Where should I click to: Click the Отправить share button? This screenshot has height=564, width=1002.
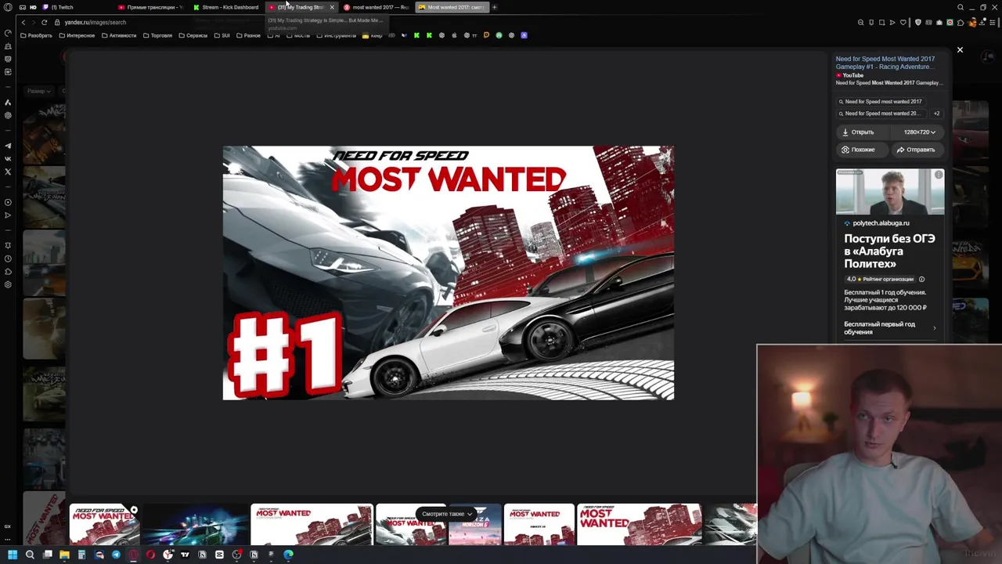coord(916,150)
